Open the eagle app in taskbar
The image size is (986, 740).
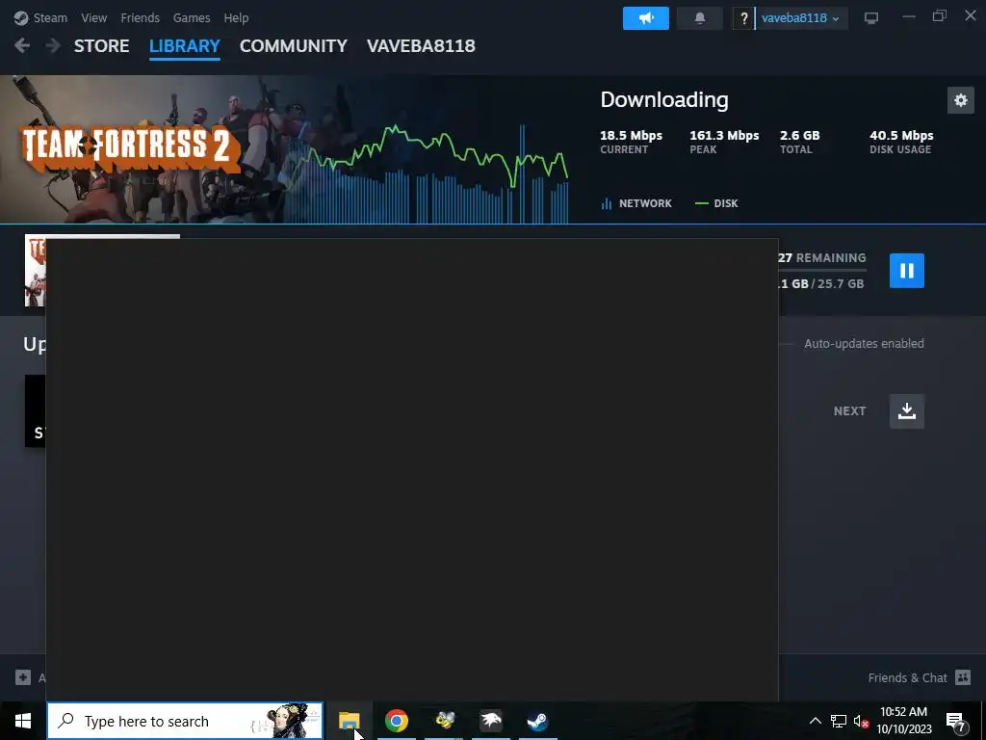pos(490,721)
